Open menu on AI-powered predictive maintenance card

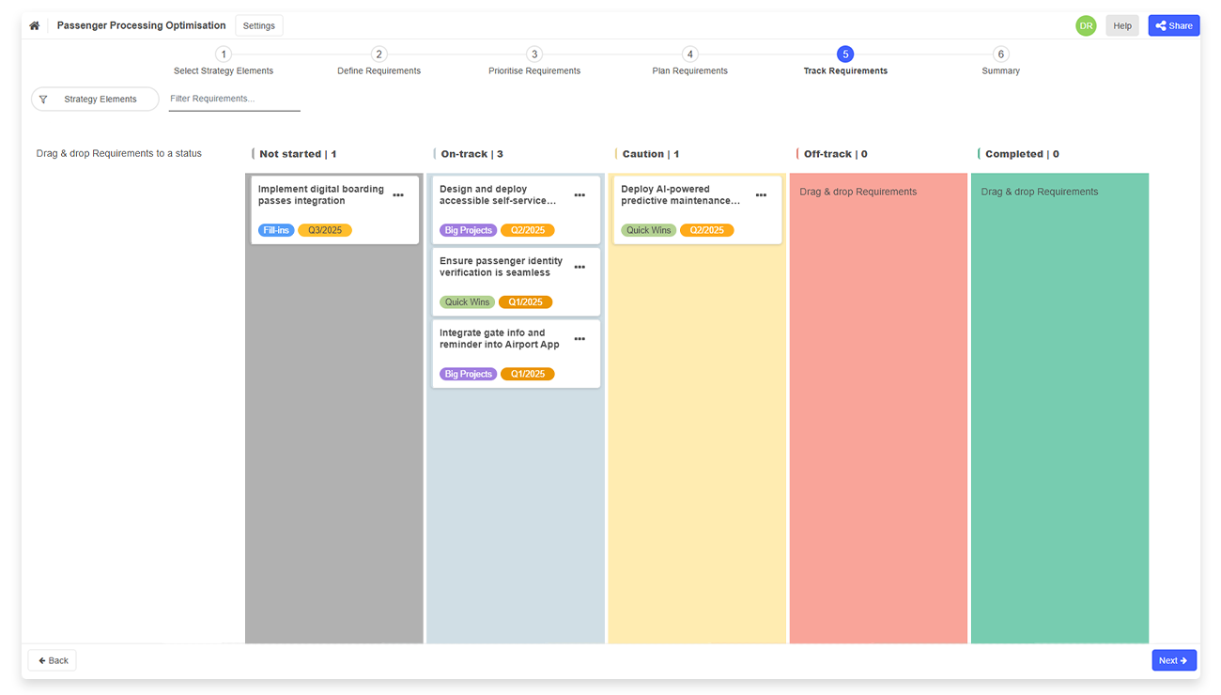(x=761, y=195)
